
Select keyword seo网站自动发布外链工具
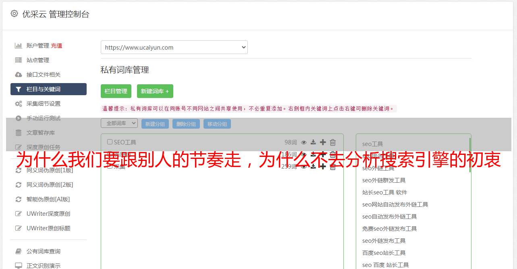pyautogui.click(x=395, y=204)
